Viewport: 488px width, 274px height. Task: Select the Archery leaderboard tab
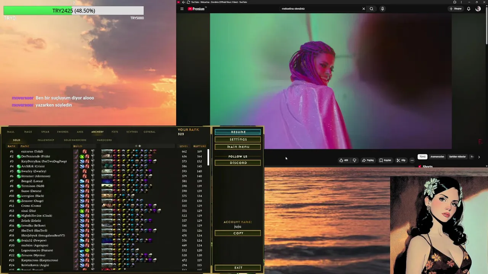click(x=98, y=132)
